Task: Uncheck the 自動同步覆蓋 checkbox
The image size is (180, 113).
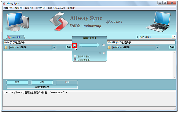Action: (75, 60)
